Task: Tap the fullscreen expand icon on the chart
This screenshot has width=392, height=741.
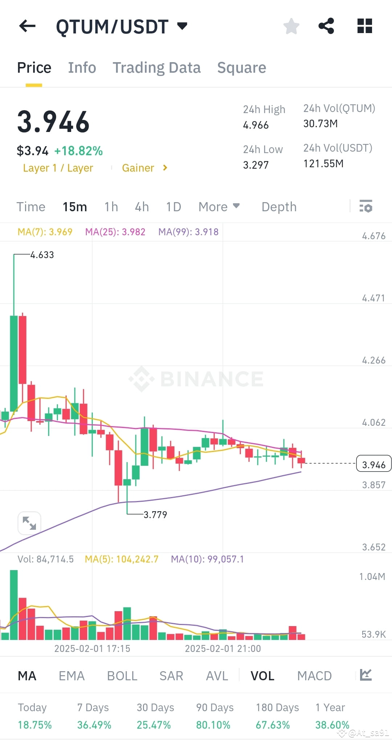Action: tap(29, 523)
